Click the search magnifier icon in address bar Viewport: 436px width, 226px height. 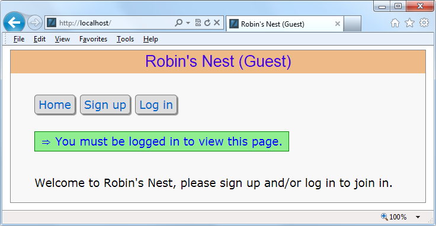tap(178, 22)
